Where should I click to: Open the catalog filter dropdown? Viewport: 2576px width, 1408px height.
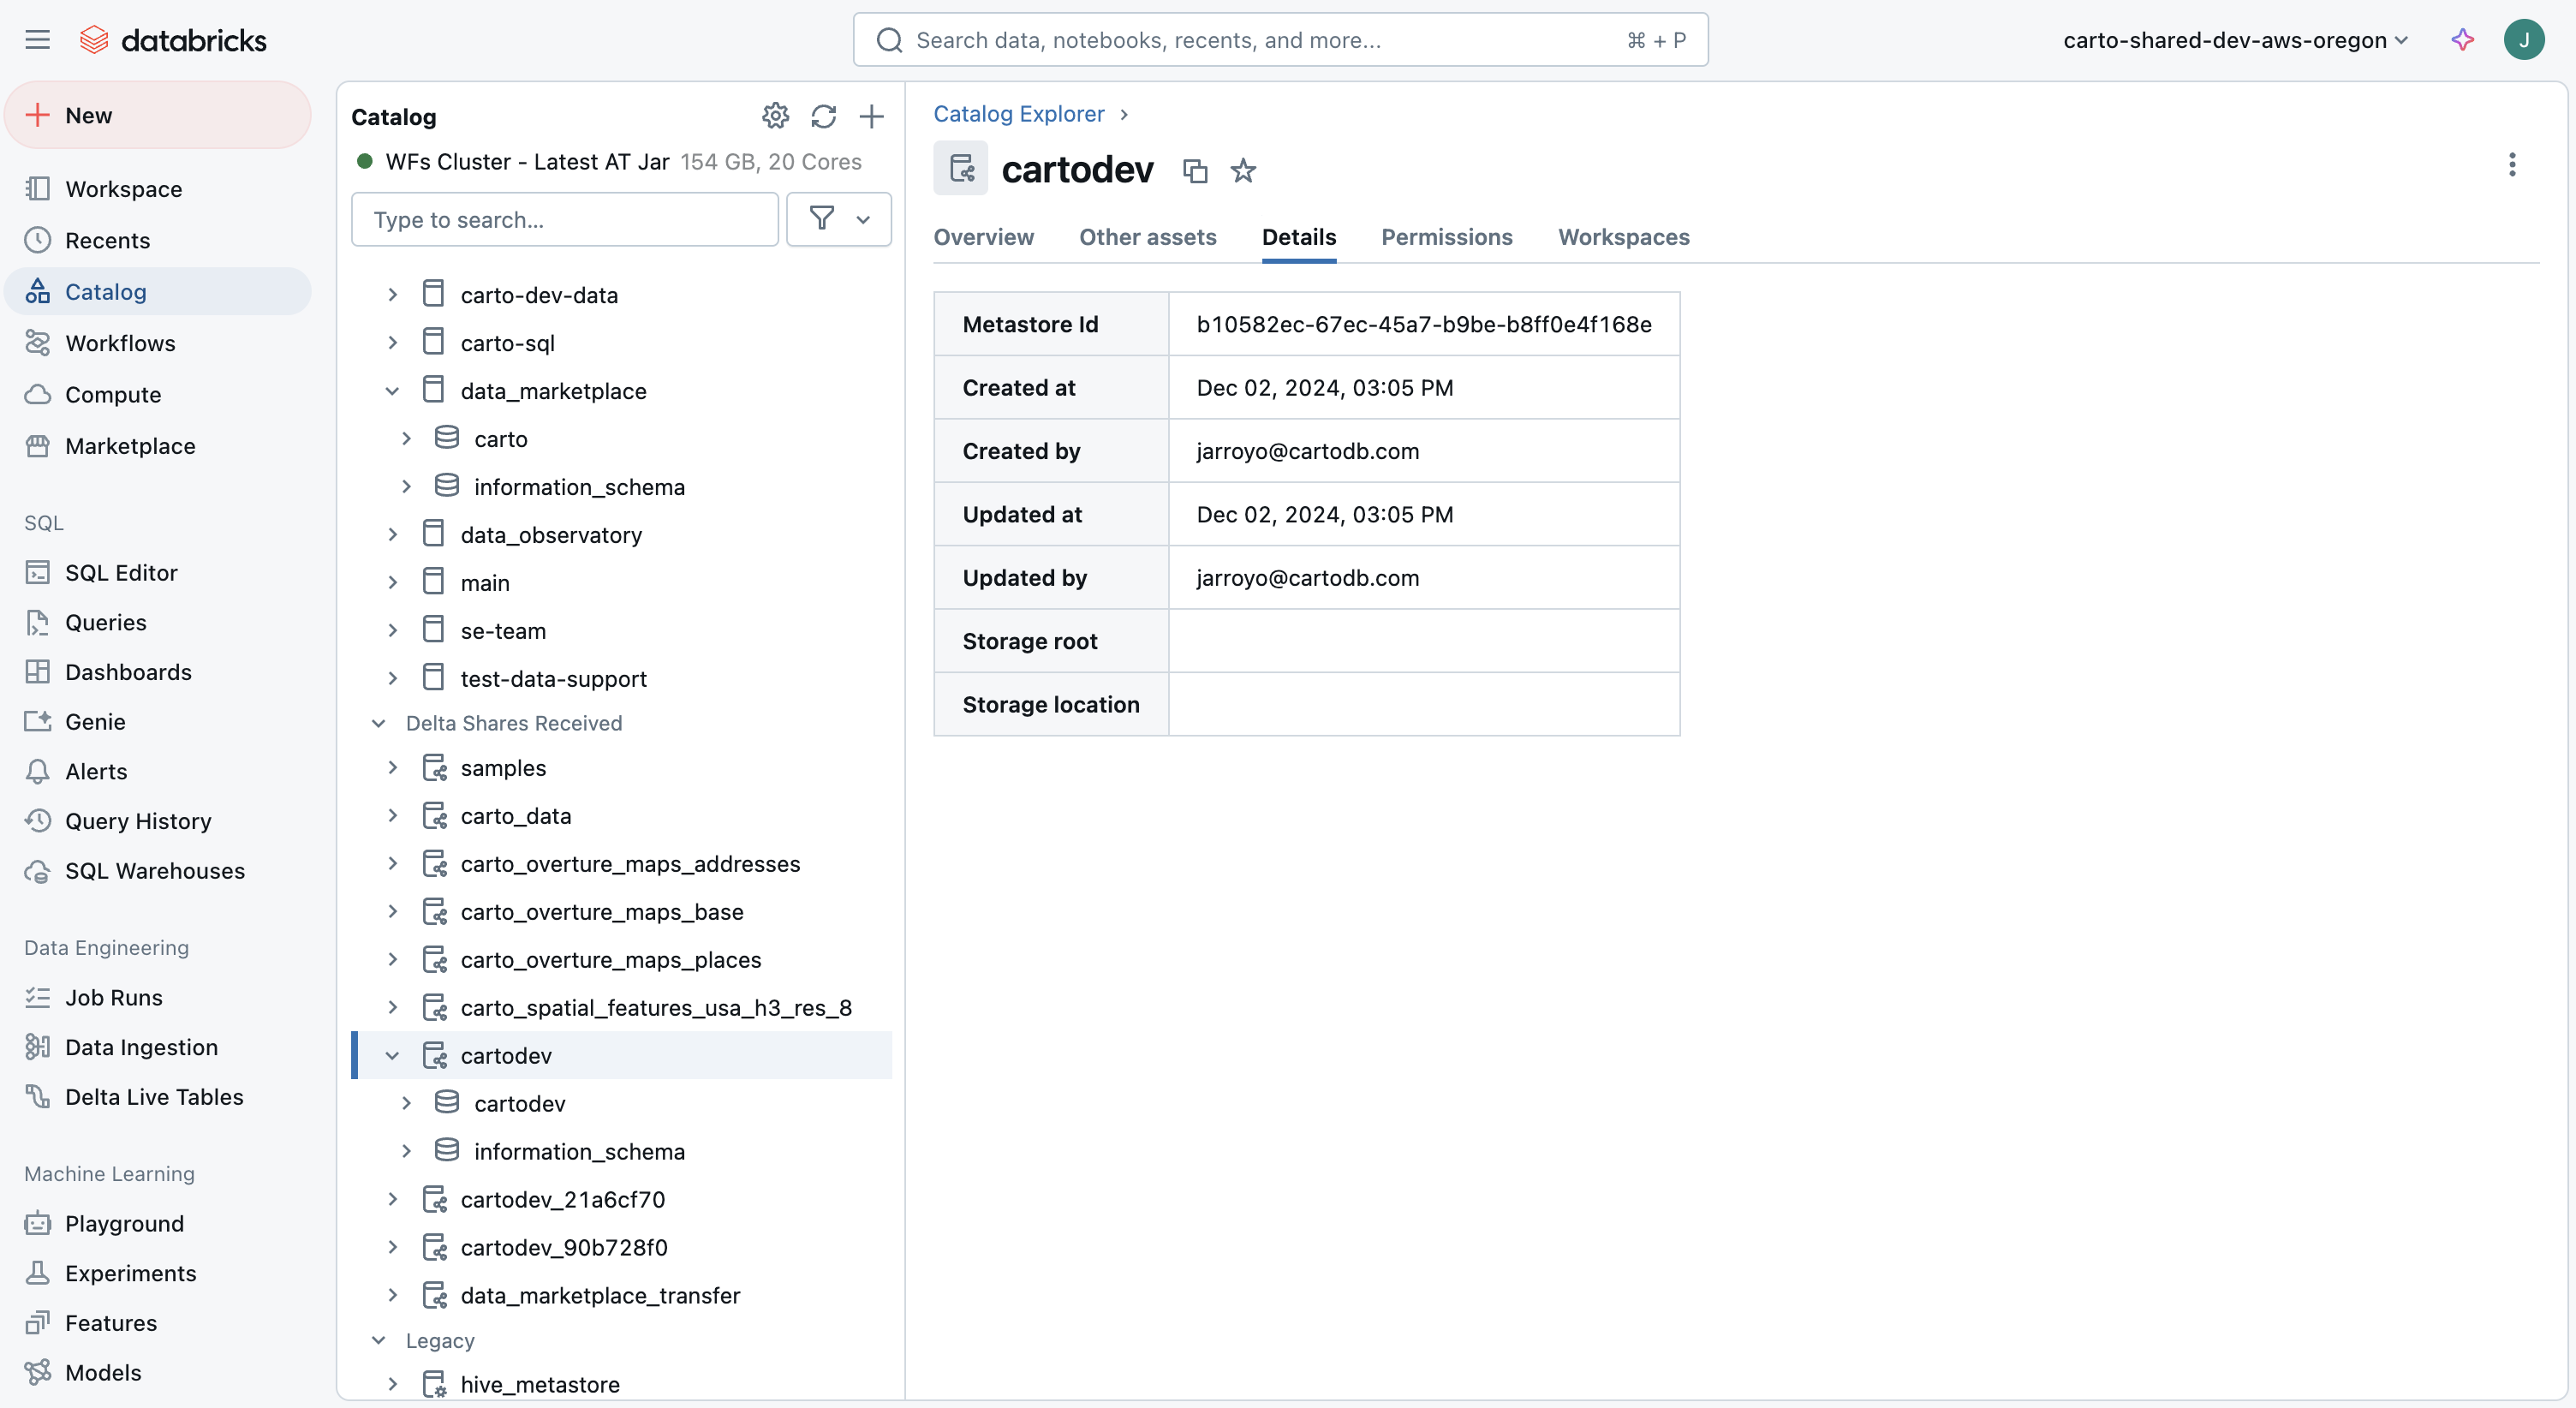pyautogui.click(x=838, y=219)
